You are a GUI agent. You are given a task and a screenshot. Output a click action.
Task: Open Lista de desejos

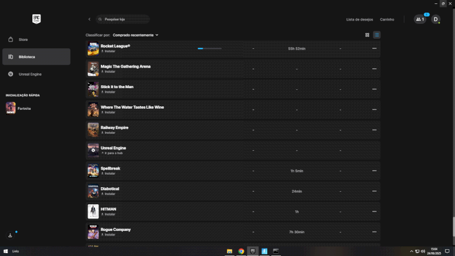[x=359, y=19]
